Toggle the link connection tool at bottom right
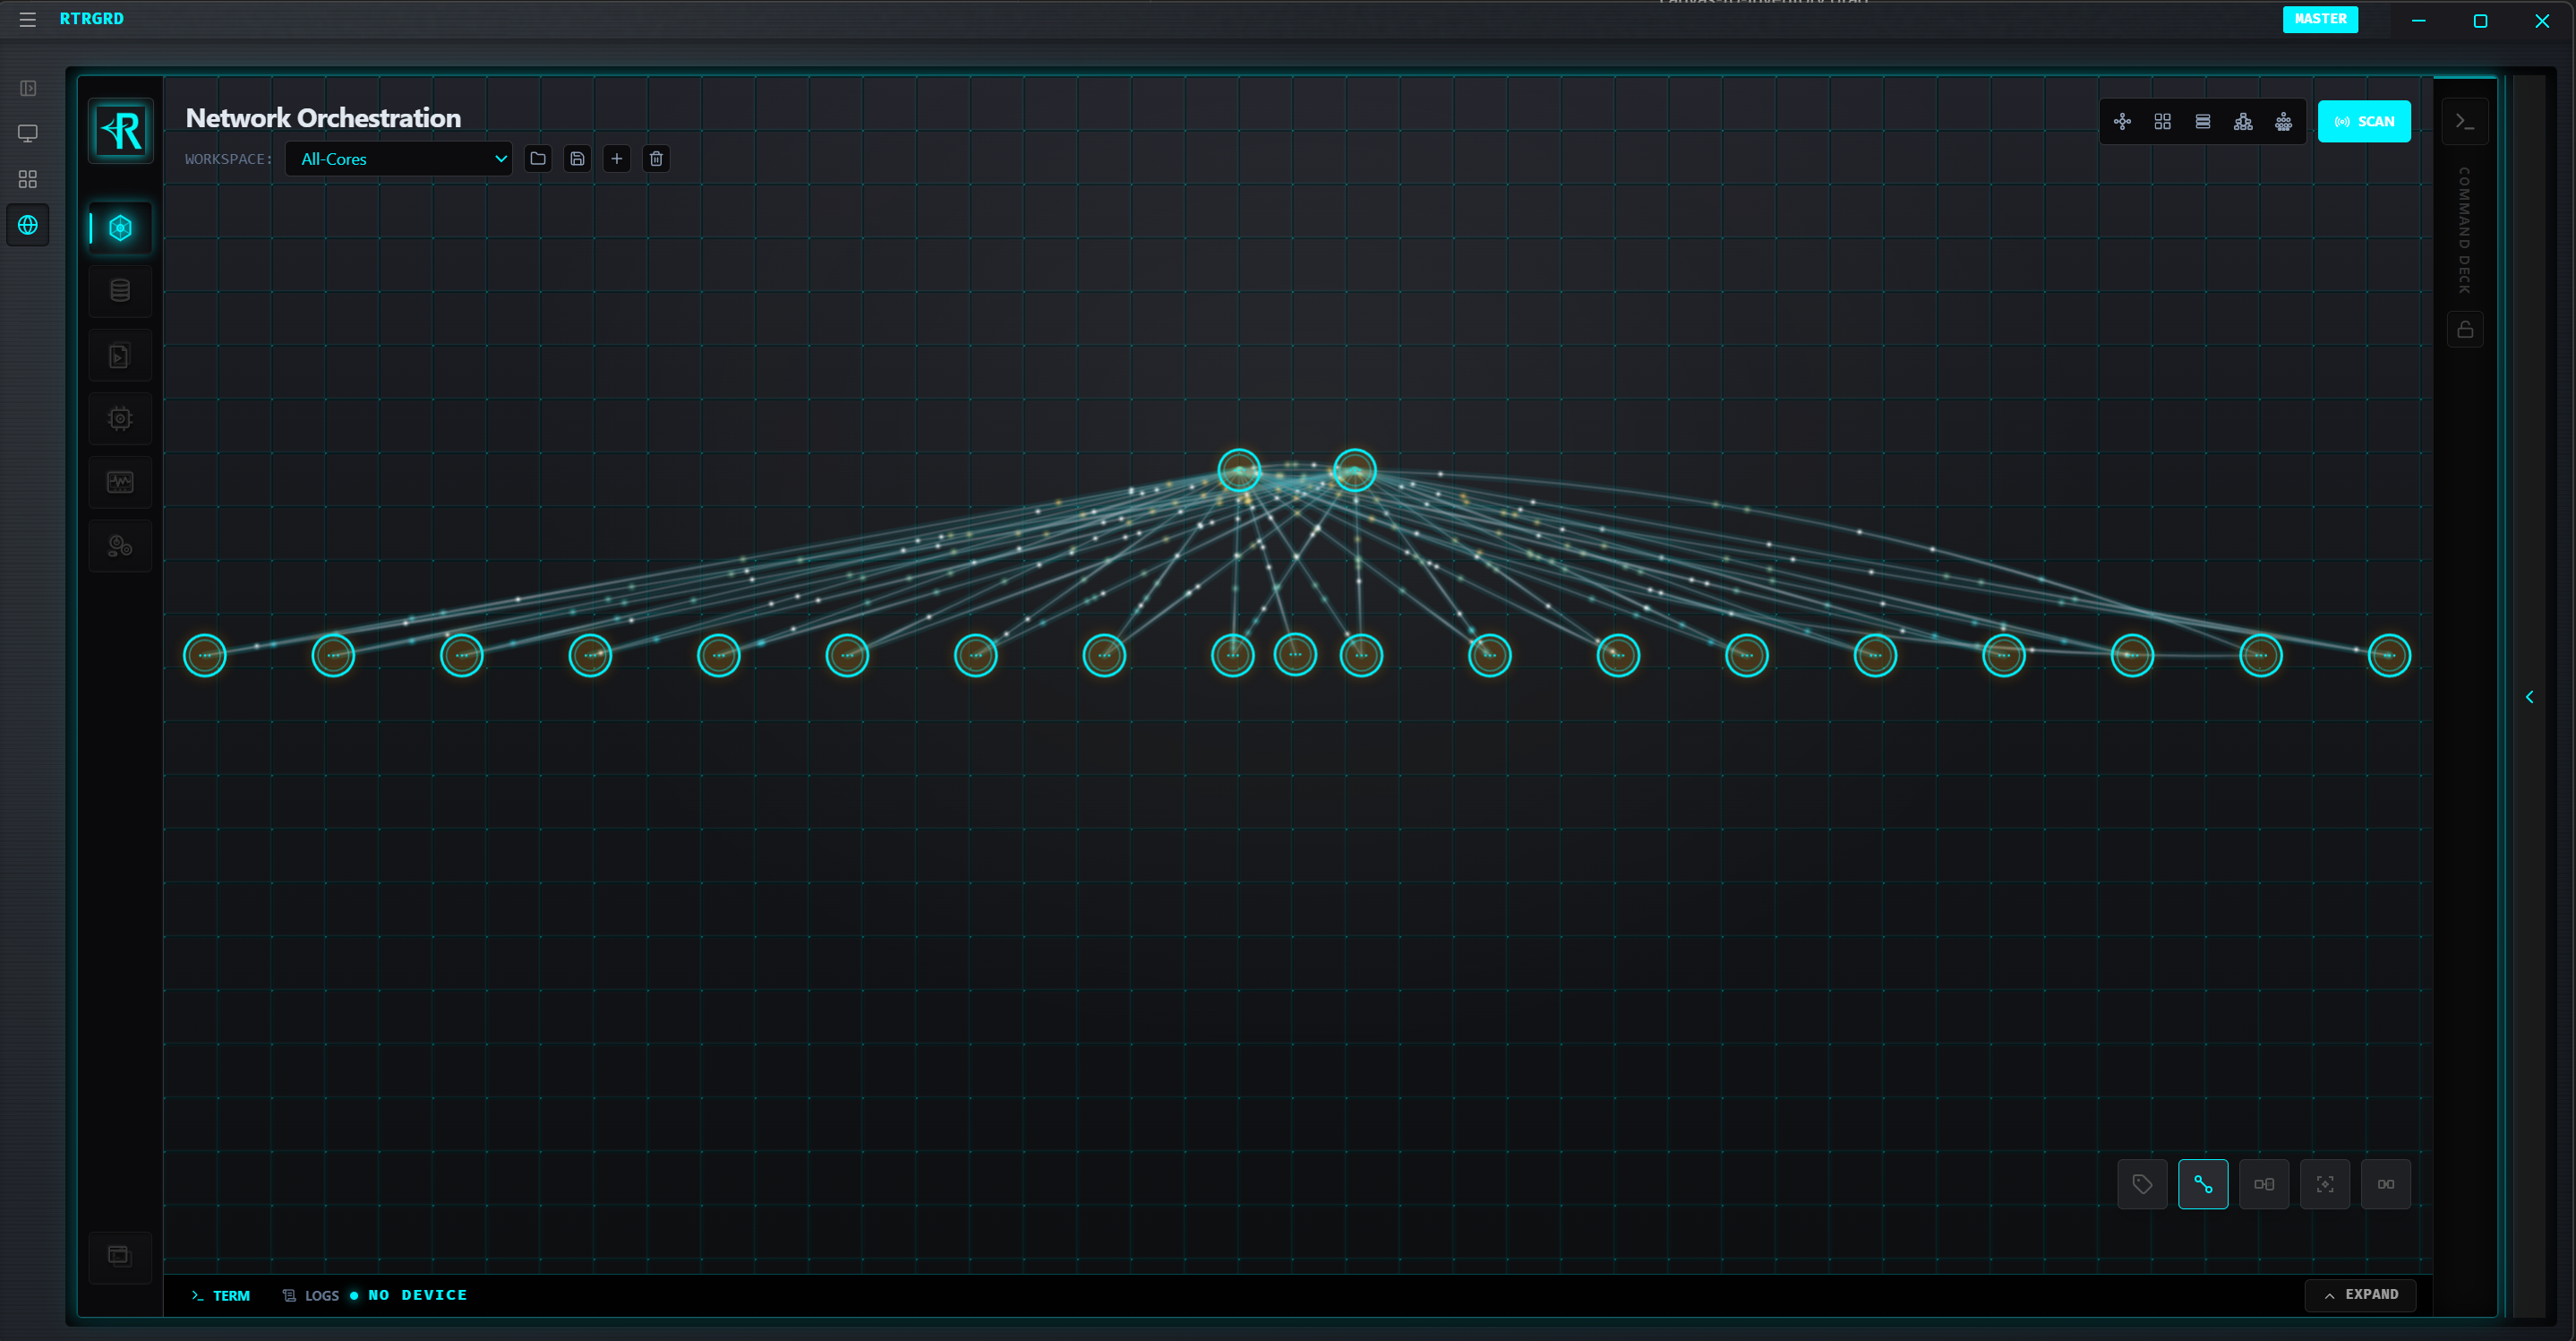Screen dimensions: 2576x1341 [2204, 1184]
